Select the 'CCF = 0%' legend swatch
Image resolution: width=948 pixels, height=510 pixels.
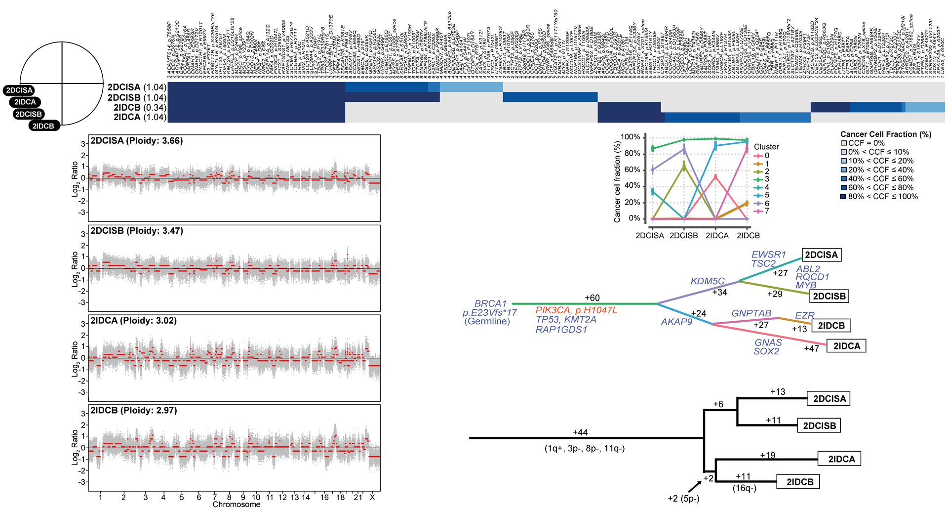coord(844,143)
